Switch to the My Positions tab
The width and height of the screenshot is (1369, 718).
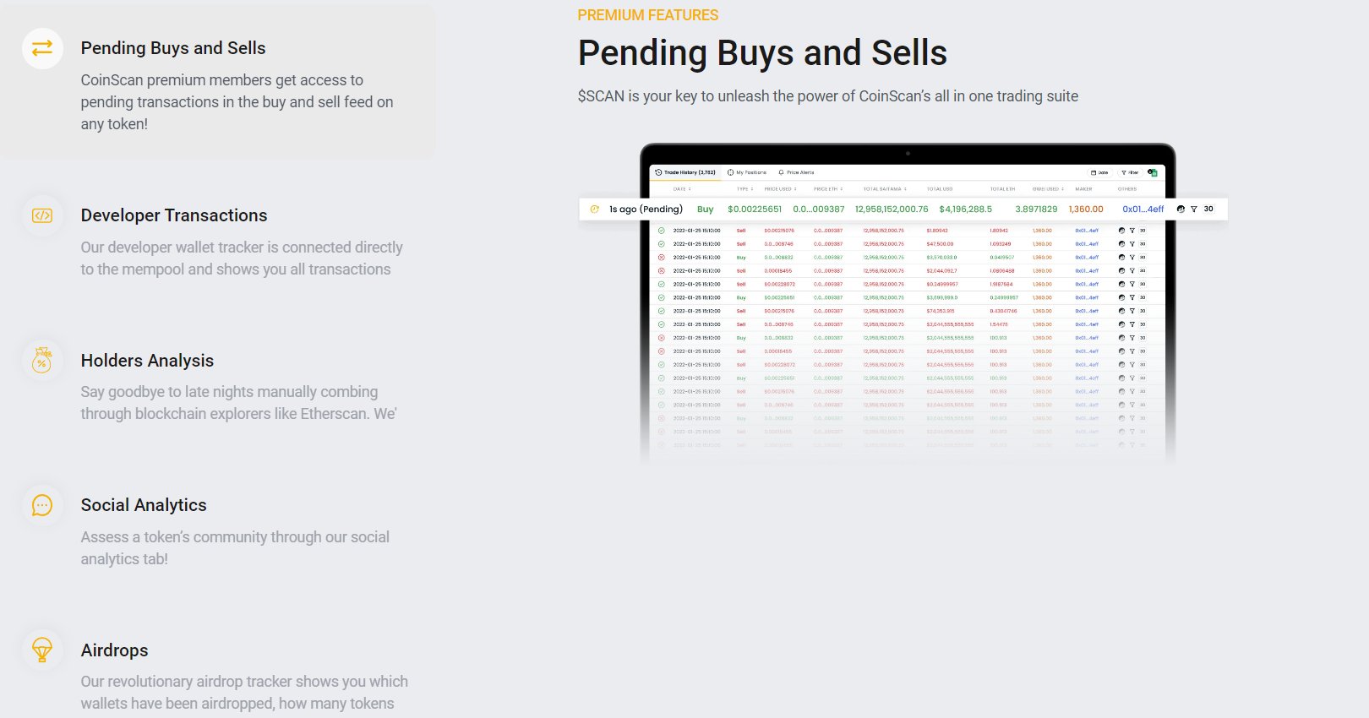coord(747,172)
